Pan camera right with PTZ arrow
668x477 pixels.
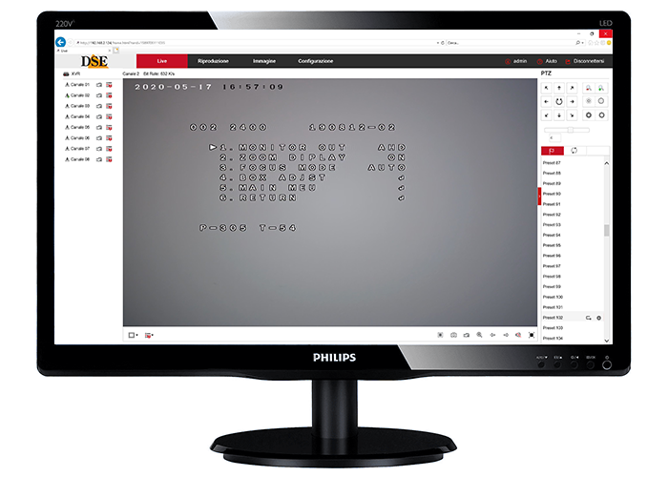(572, 101)
